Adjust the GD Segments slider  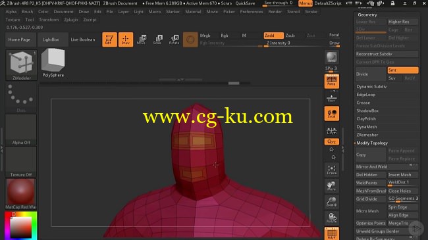coord(403,199)
